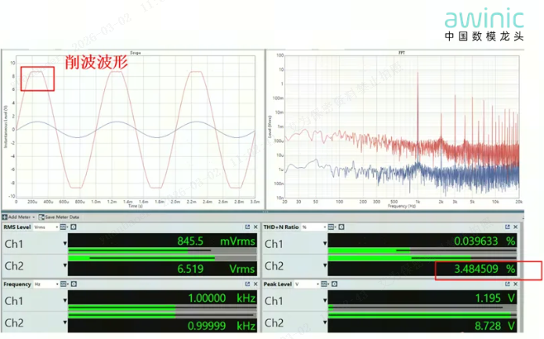Open the Peak Level unit dropdown (V)
Image resolution: width=544 pixels, height=339 pixels.
307,284
